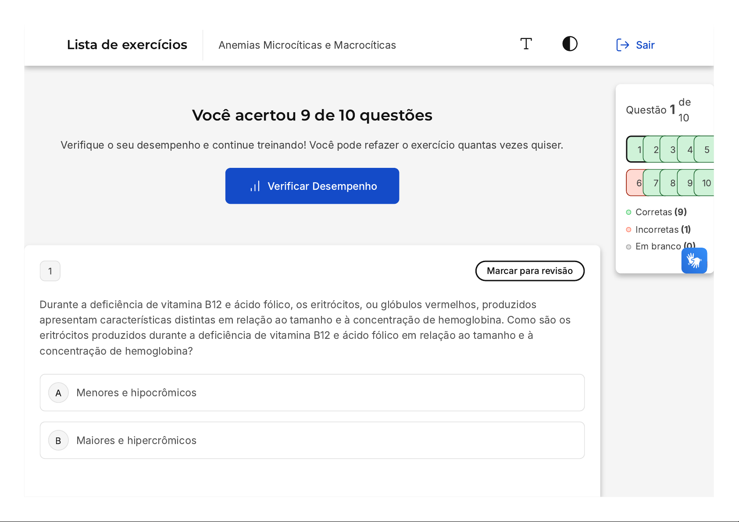Image resolution: width=739 pixels, height=522 pixels.
Task: Go to question 2 in navigator
Action: (x=654, y=150)
